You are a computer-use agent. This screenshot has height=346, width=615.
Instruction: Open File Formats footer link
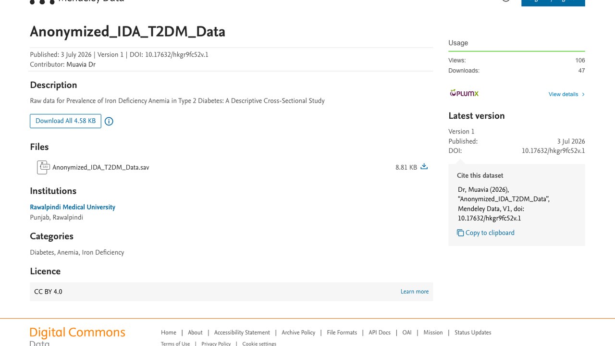342,333
